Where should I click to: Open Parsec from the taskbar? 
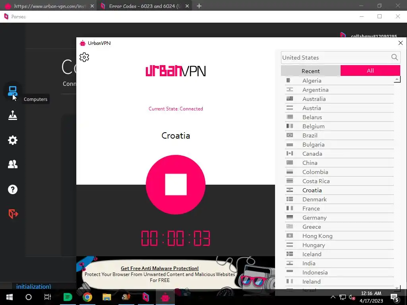tap(145, 297)
